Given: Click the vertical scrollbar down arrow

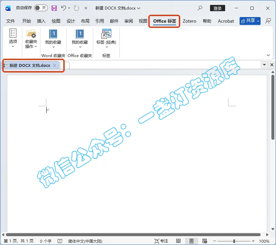Looking at the screenshot, I should pyautogui.click(x=273, y=229).
